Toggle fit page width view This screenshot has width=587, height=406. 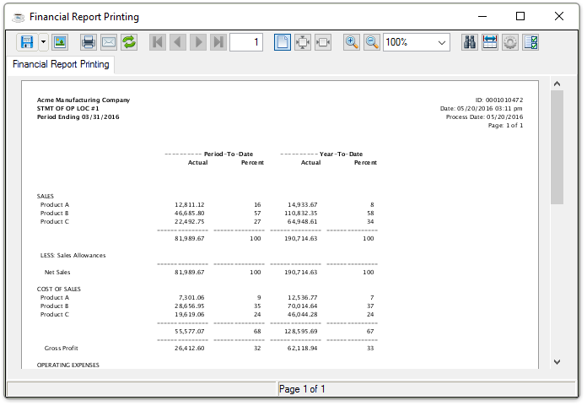pos(323,42)
